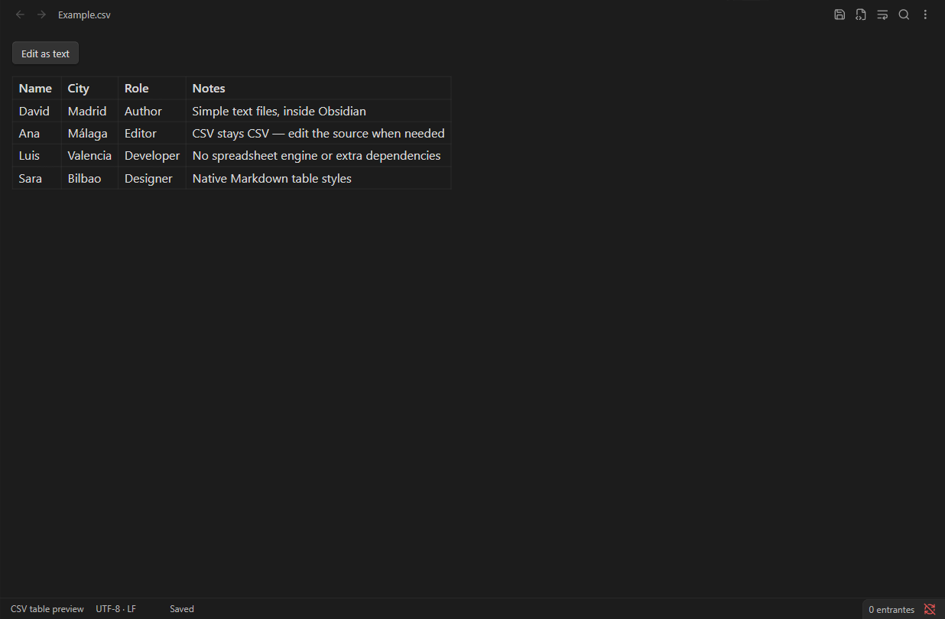Navigate back with the left arrow
This screenshot has height=619, width=945.
pos(21,15)
